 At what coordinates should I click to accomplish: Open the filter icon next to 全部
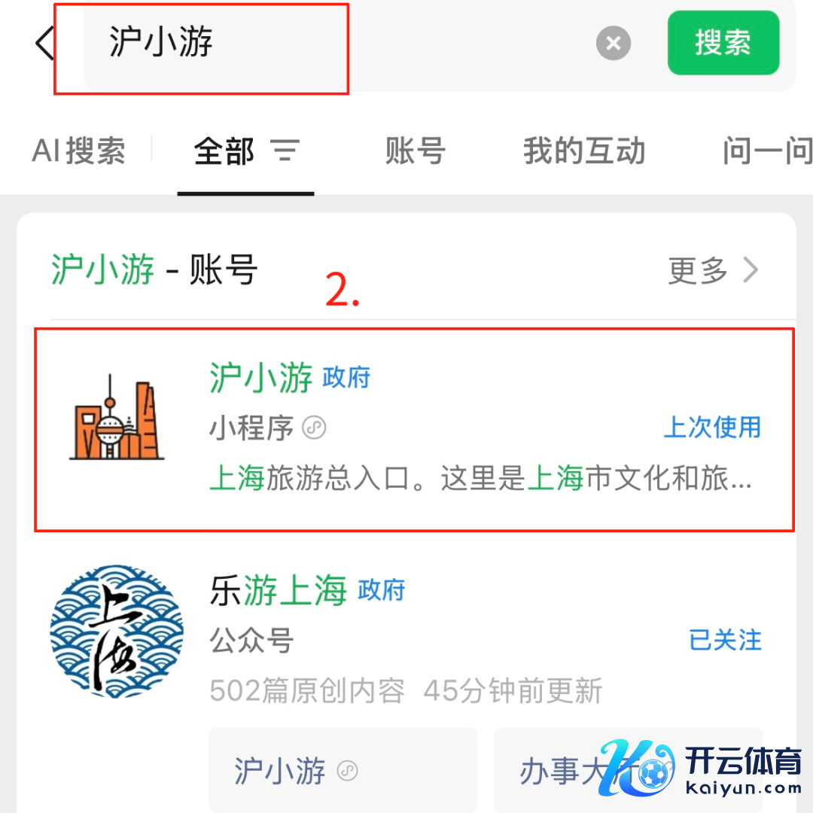point(285,151)
